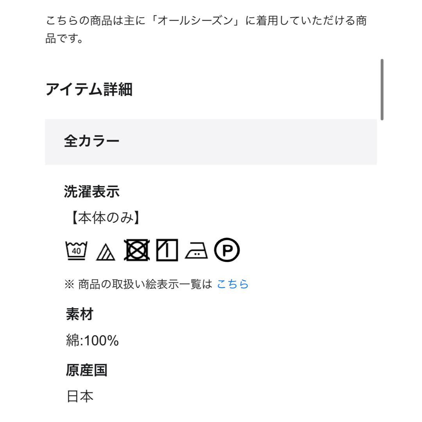The width and height of the screenshot is (422, 422).
Task: Click the 40-degree machine wash icon
Action: click(77, 250)
